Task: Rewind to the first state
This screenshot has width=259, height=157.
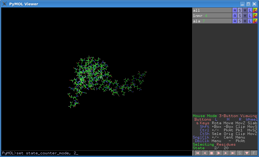Action: 197,153
